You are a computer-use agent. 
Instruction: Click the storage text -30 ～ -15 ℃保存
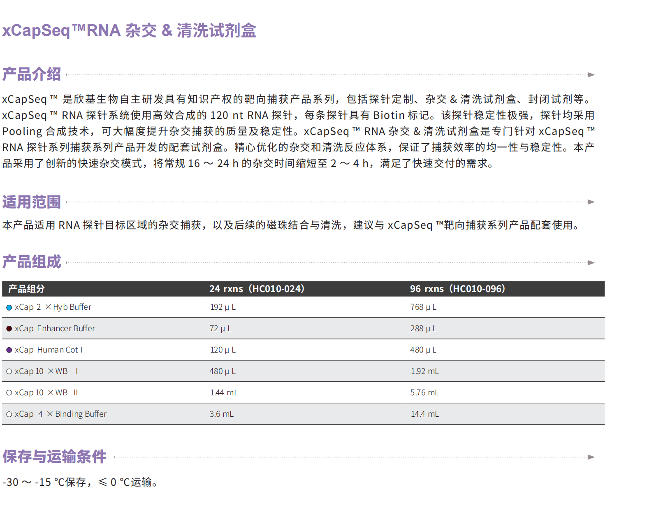[x=44, y=482]
